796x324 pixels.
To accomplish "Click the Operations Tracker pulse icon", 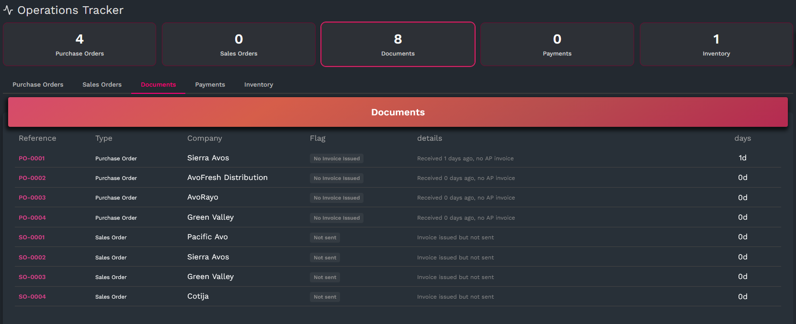I will tap(8, 10).
